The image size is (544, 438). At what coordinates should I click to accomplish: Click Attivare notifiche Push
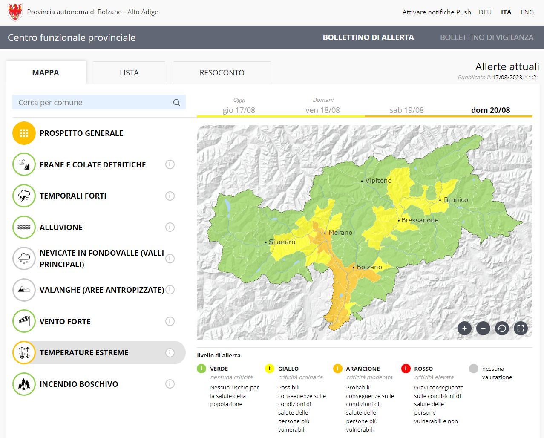[437, 12]
